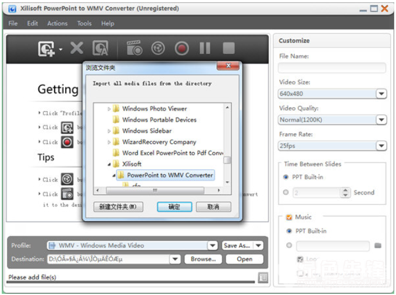The height and width of the screenshot is (295, 396).
Task: Open the Frame Rate 25fps dropdown
Action: click(x=381, y=145)
